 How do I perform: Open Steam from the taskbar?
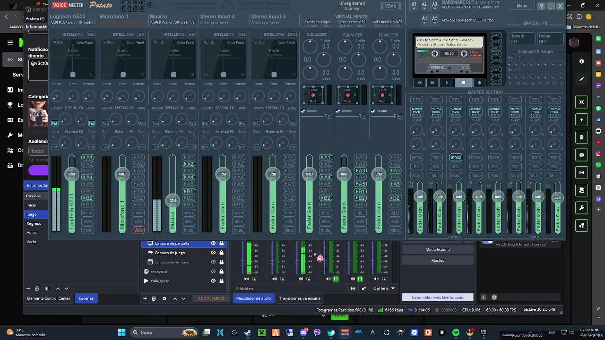[248, 332]
